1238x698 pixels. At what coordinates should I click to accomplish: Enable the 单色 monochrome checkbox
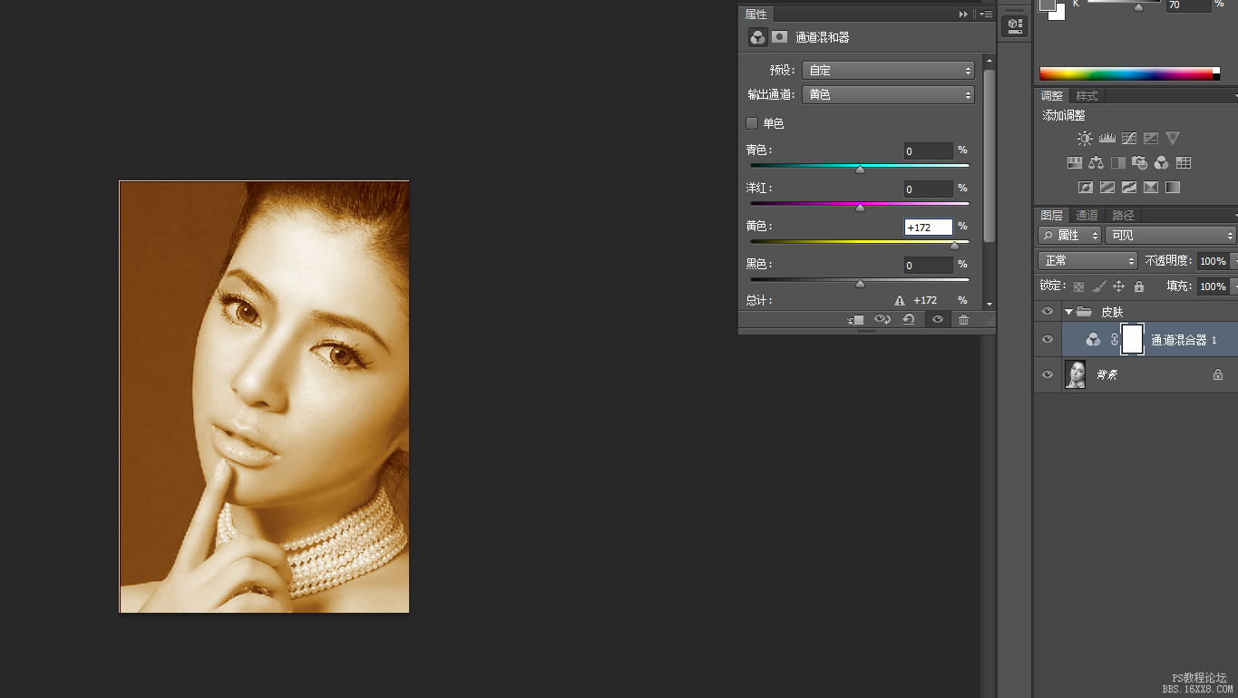click(752, 123)
